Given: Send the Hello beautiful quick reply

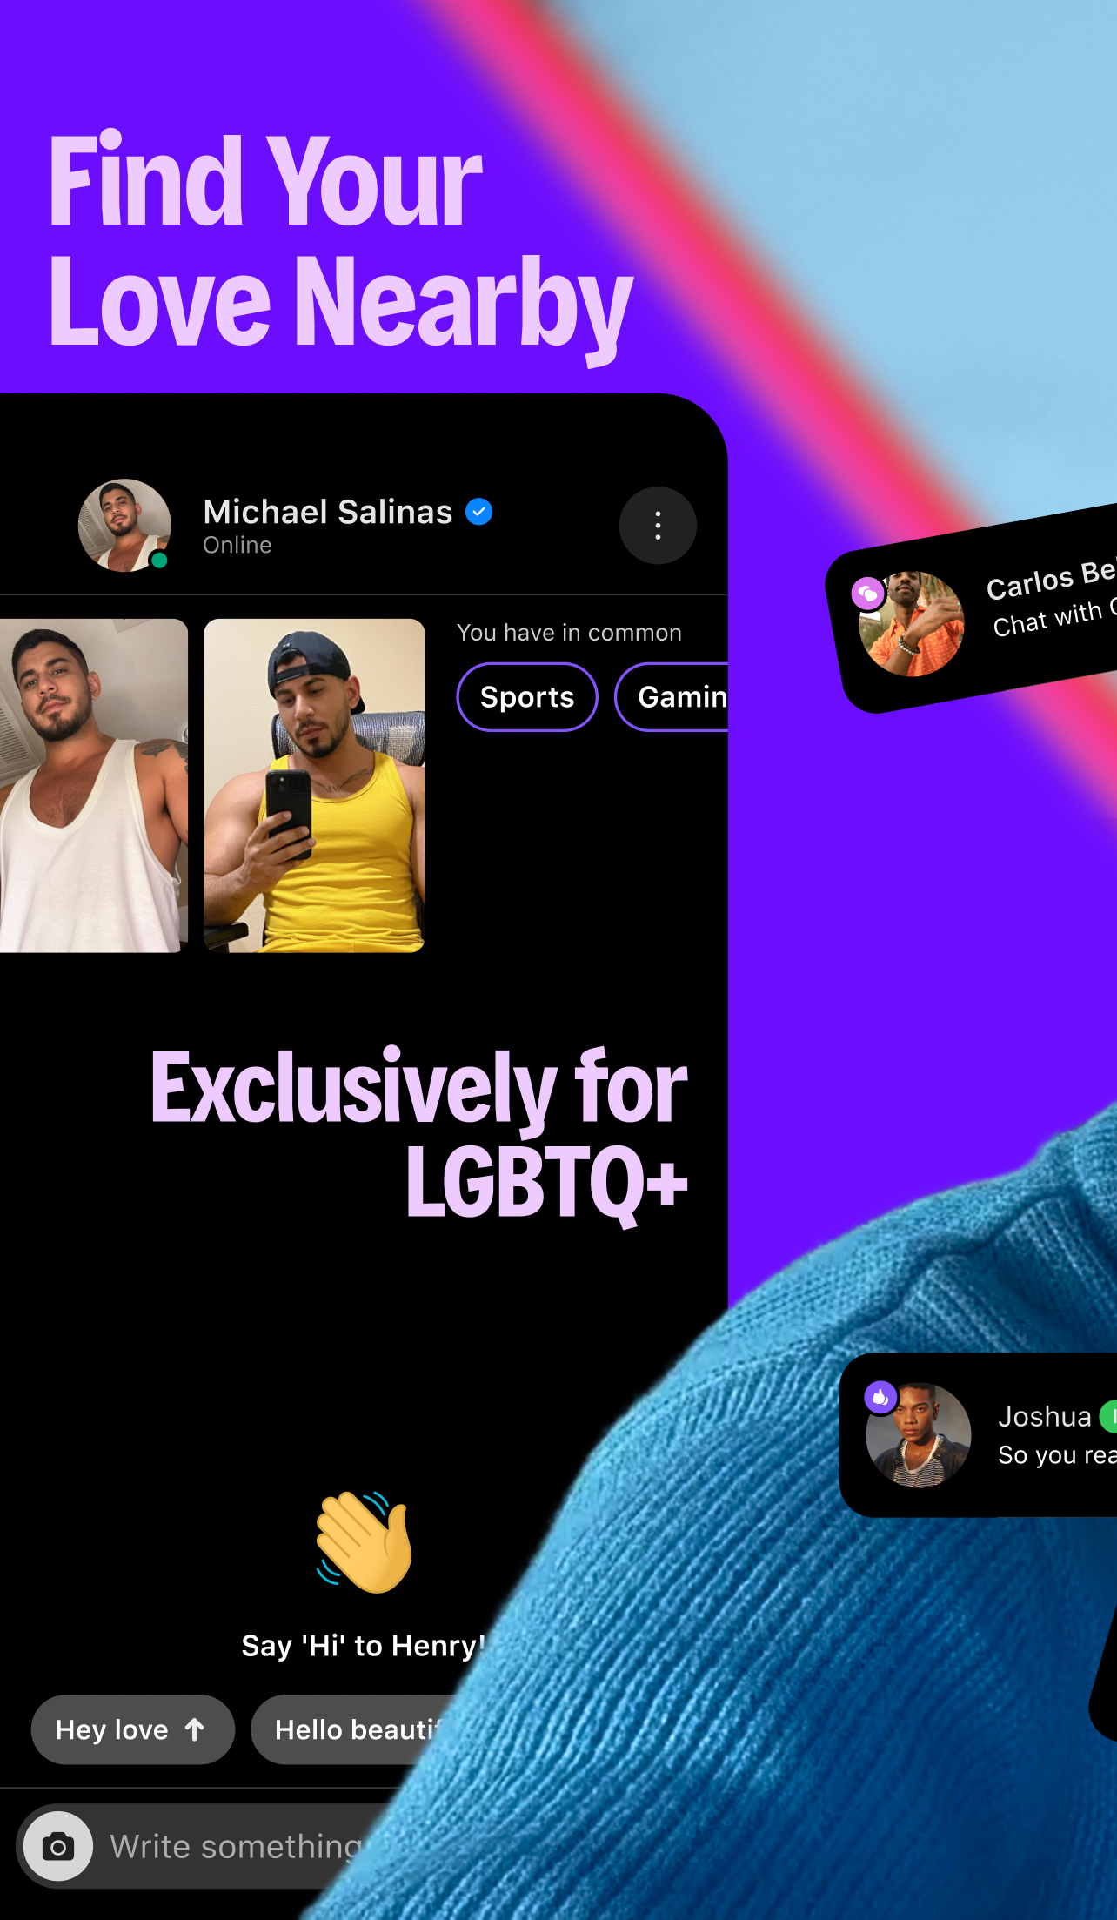Looking at the screenshot, I should click(x=351, y=1729).
